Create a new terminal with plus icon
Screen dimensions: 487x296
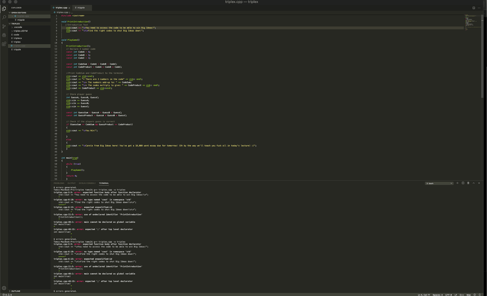pos(458,183)
